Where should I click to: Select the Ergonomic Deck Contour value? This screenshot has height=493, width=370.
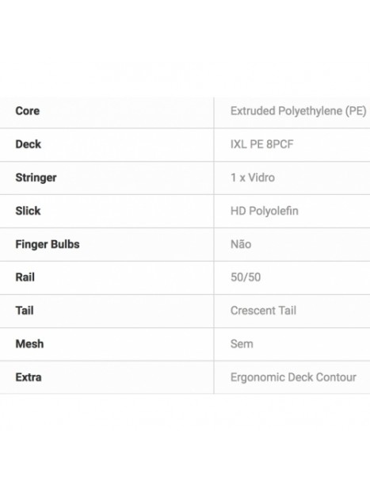293,377
